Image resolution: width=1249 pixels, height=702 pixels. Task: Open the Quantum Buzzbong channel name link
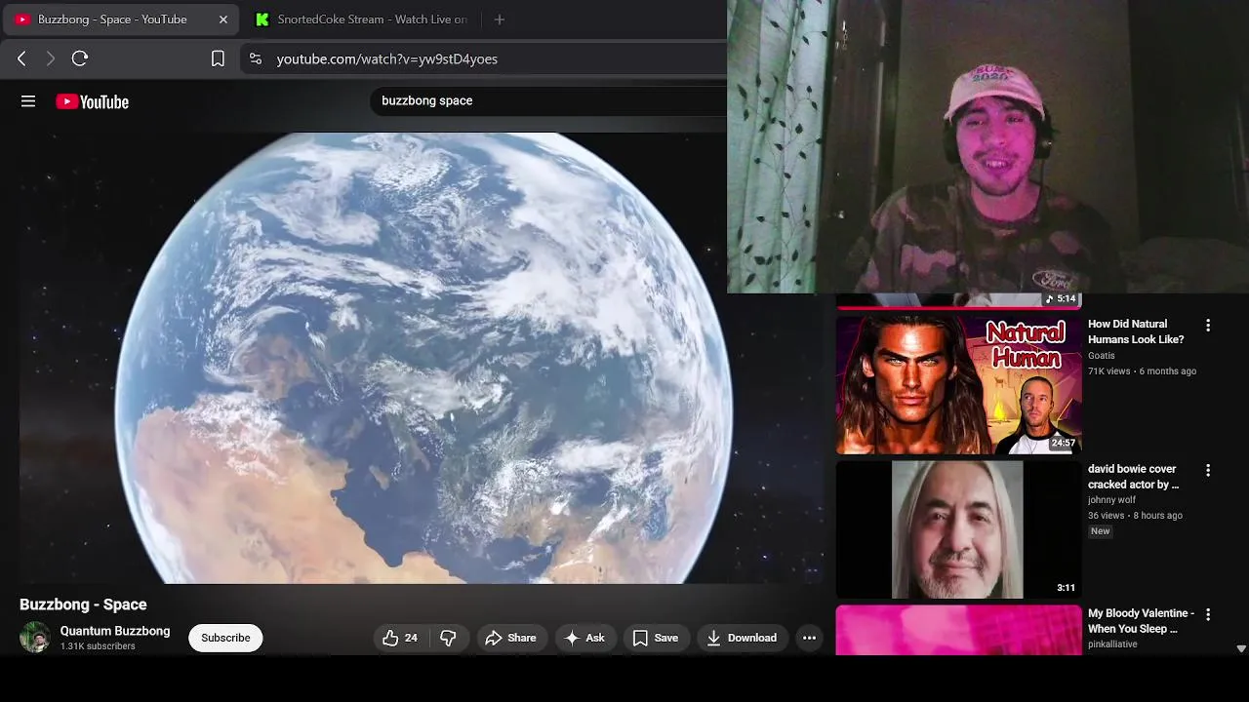115,631
